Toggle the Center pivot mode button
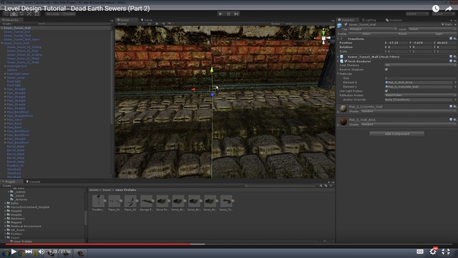 pyautogui.click(x=53, y=14)
